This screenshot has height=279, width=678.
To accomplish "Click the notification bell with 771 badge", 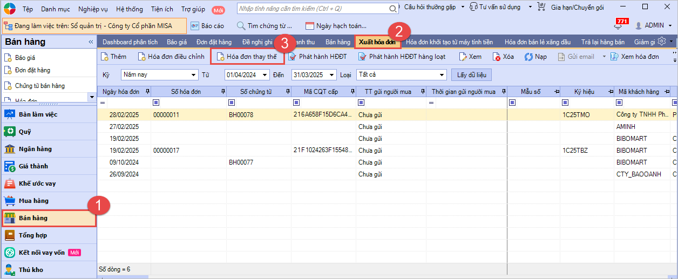I will 619,26.
